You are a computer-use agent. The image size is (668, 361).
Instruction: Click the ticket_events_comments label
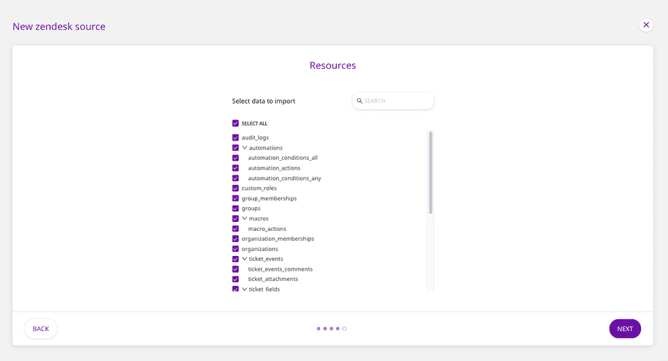(x=280, y=269)
